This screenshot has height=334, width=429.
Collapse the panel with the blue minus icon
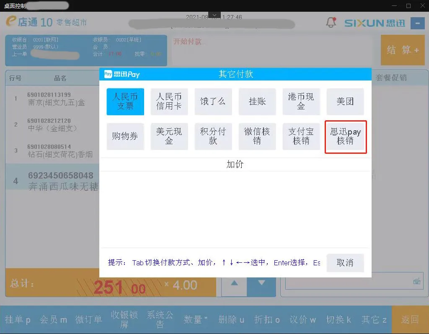point(418,23)
